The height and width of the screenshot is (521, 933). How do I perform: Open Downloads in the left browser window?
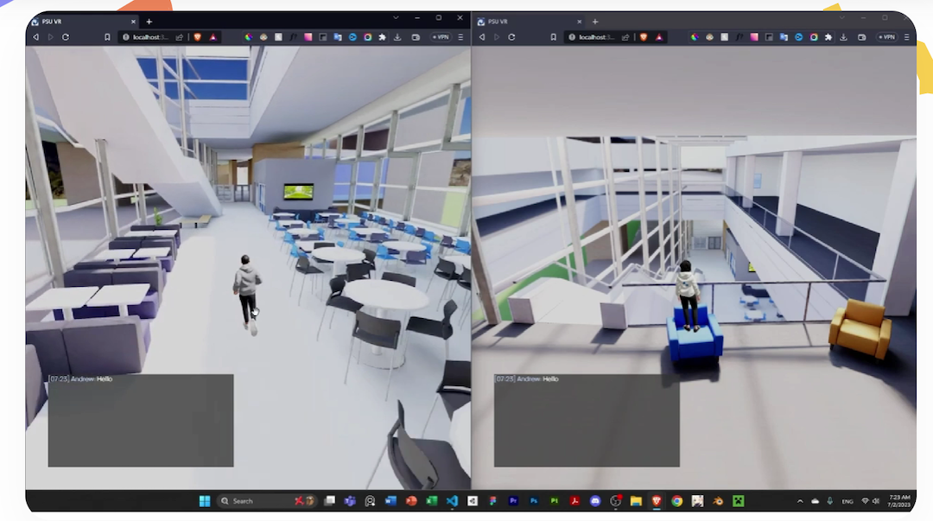397,37
